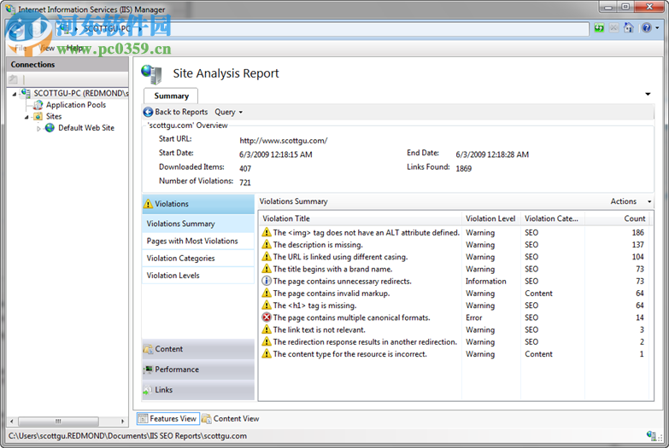Expand the Default Web Site node
This screenshot has width=669, height=448.
(x=38, y=128)
